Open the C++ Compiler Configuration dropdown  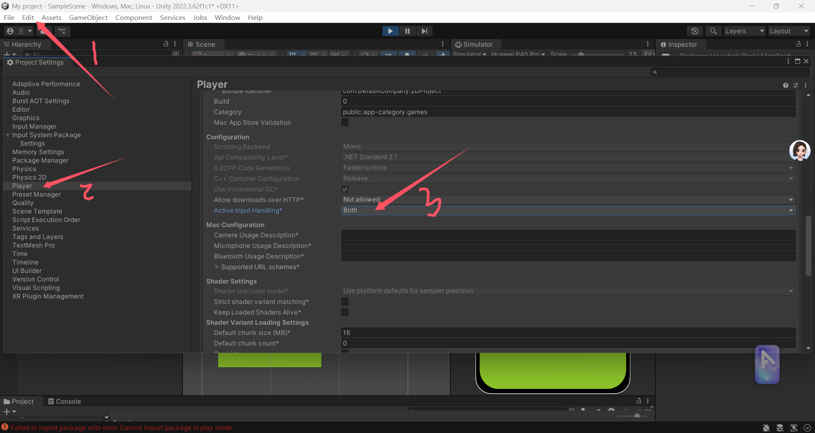coord(568,178)
